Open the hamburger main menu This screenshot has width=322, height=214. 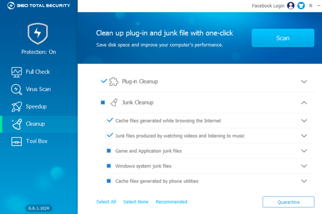coord(311,6)
